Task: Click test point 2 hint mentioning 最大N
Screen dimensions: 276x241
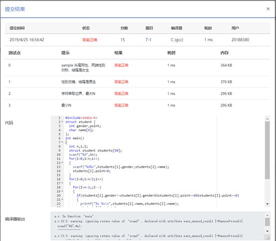Action: [78, 94]
